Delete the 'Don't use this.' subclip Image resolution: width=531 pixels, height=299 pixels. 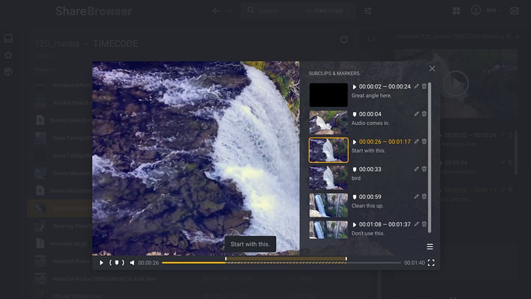click(424, 224)
